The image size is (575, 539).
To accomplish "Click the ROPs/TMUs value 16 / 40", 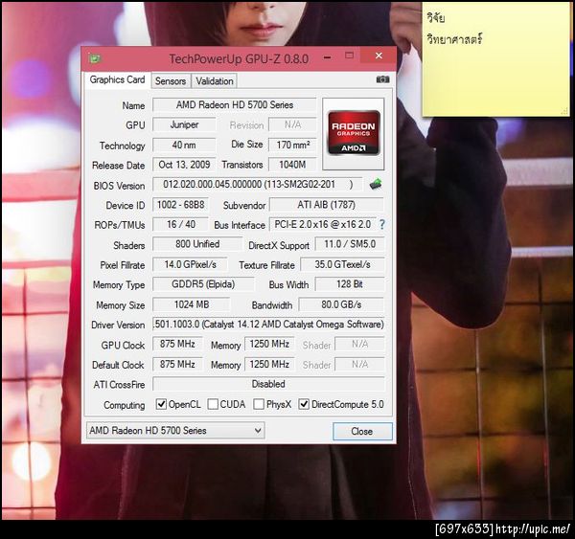I will (x=180, y=224).
